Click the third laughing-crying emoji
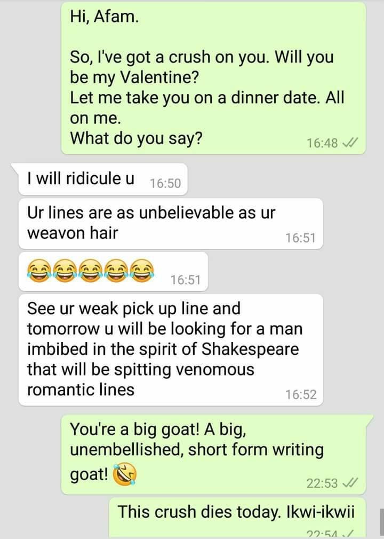Viewport: 384px width, 539px height. pyautogui.click(x=91, y=270)
